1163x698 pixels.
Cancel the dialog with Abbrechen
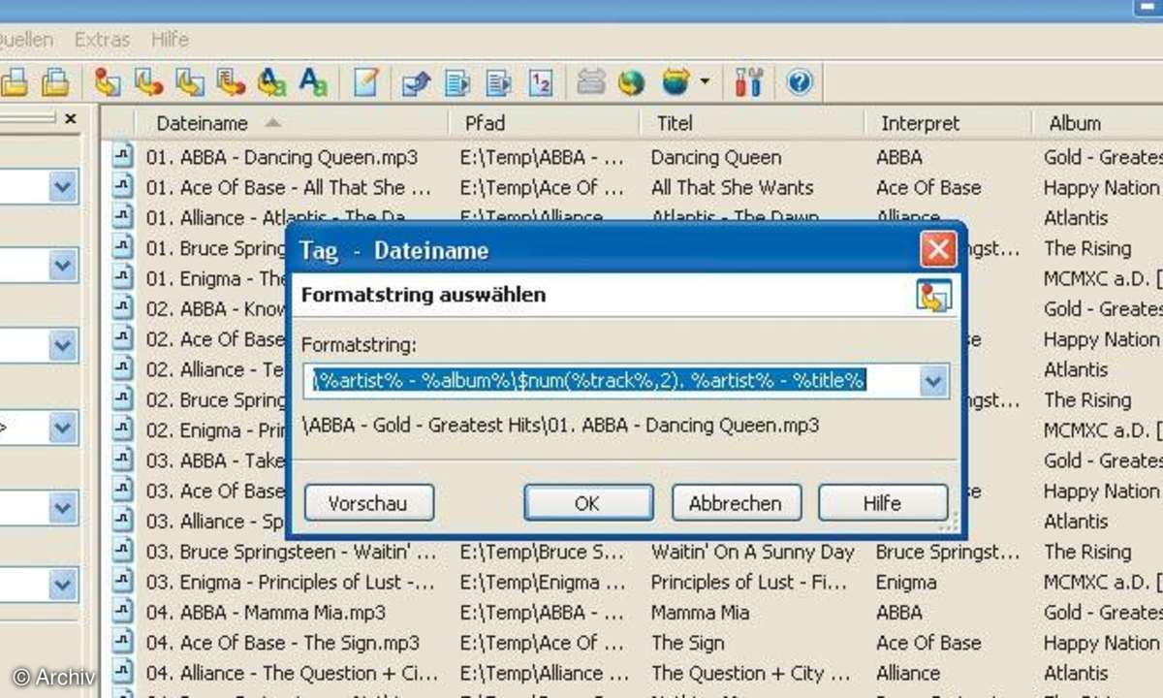[736, 503]
